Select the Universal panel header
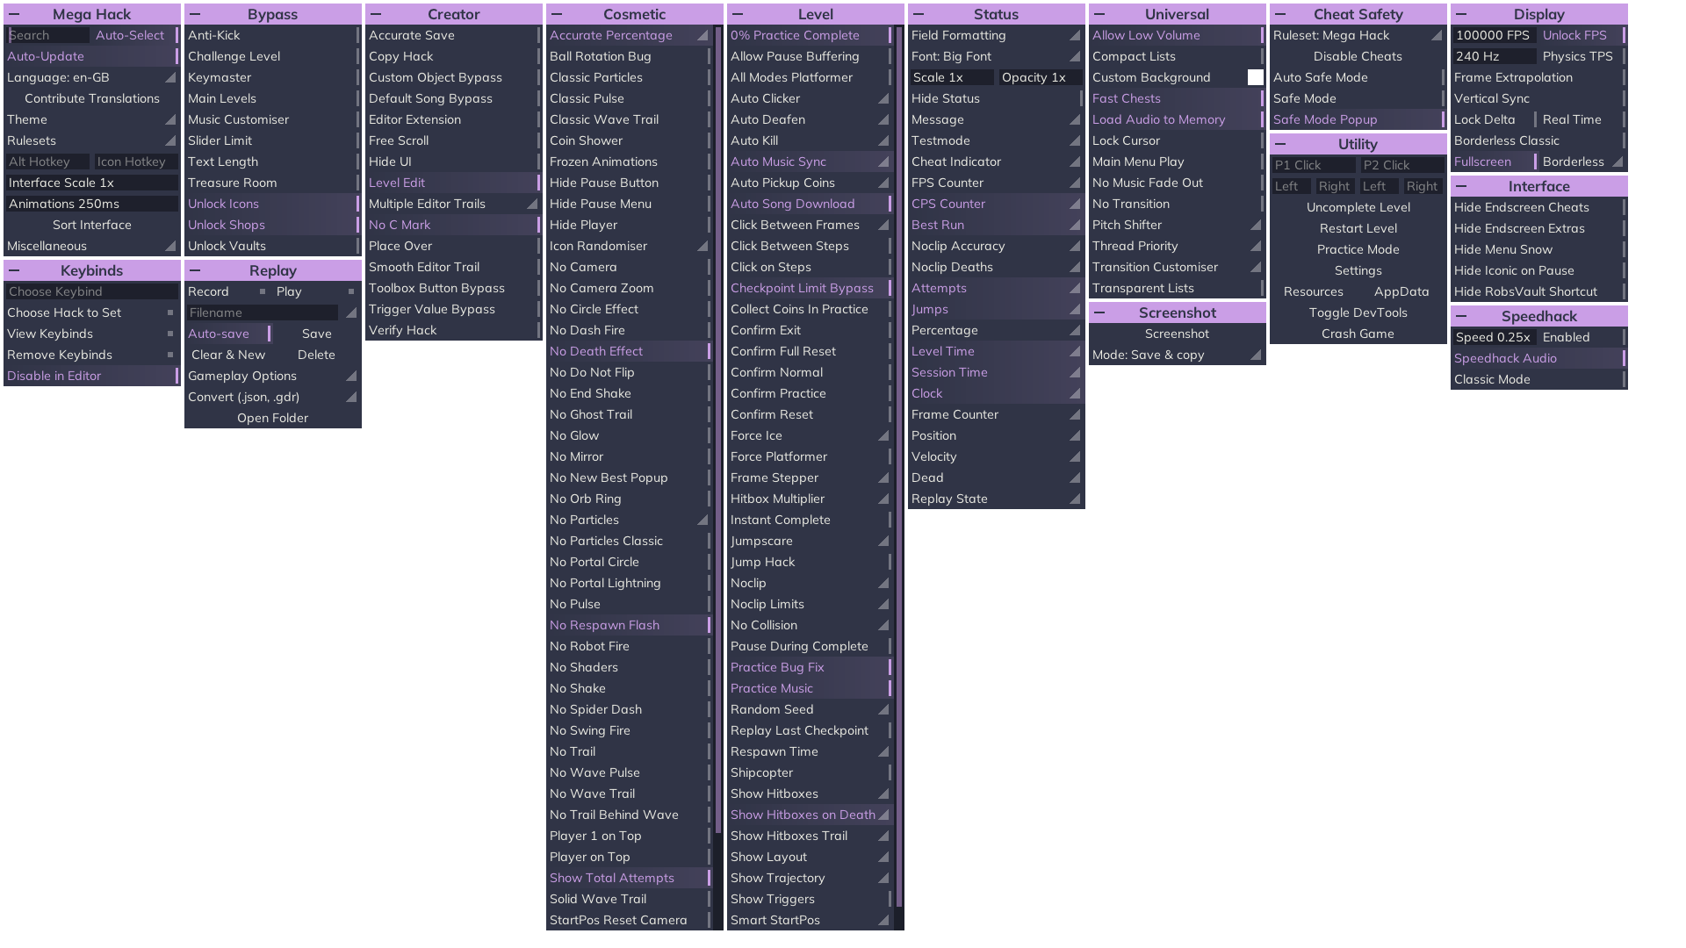Image resolution: width=1686 pixels, height=948 pixels. [x=1177, y=14]
